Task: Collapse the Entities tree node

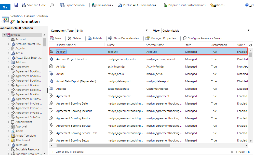Action: [4, 35]
